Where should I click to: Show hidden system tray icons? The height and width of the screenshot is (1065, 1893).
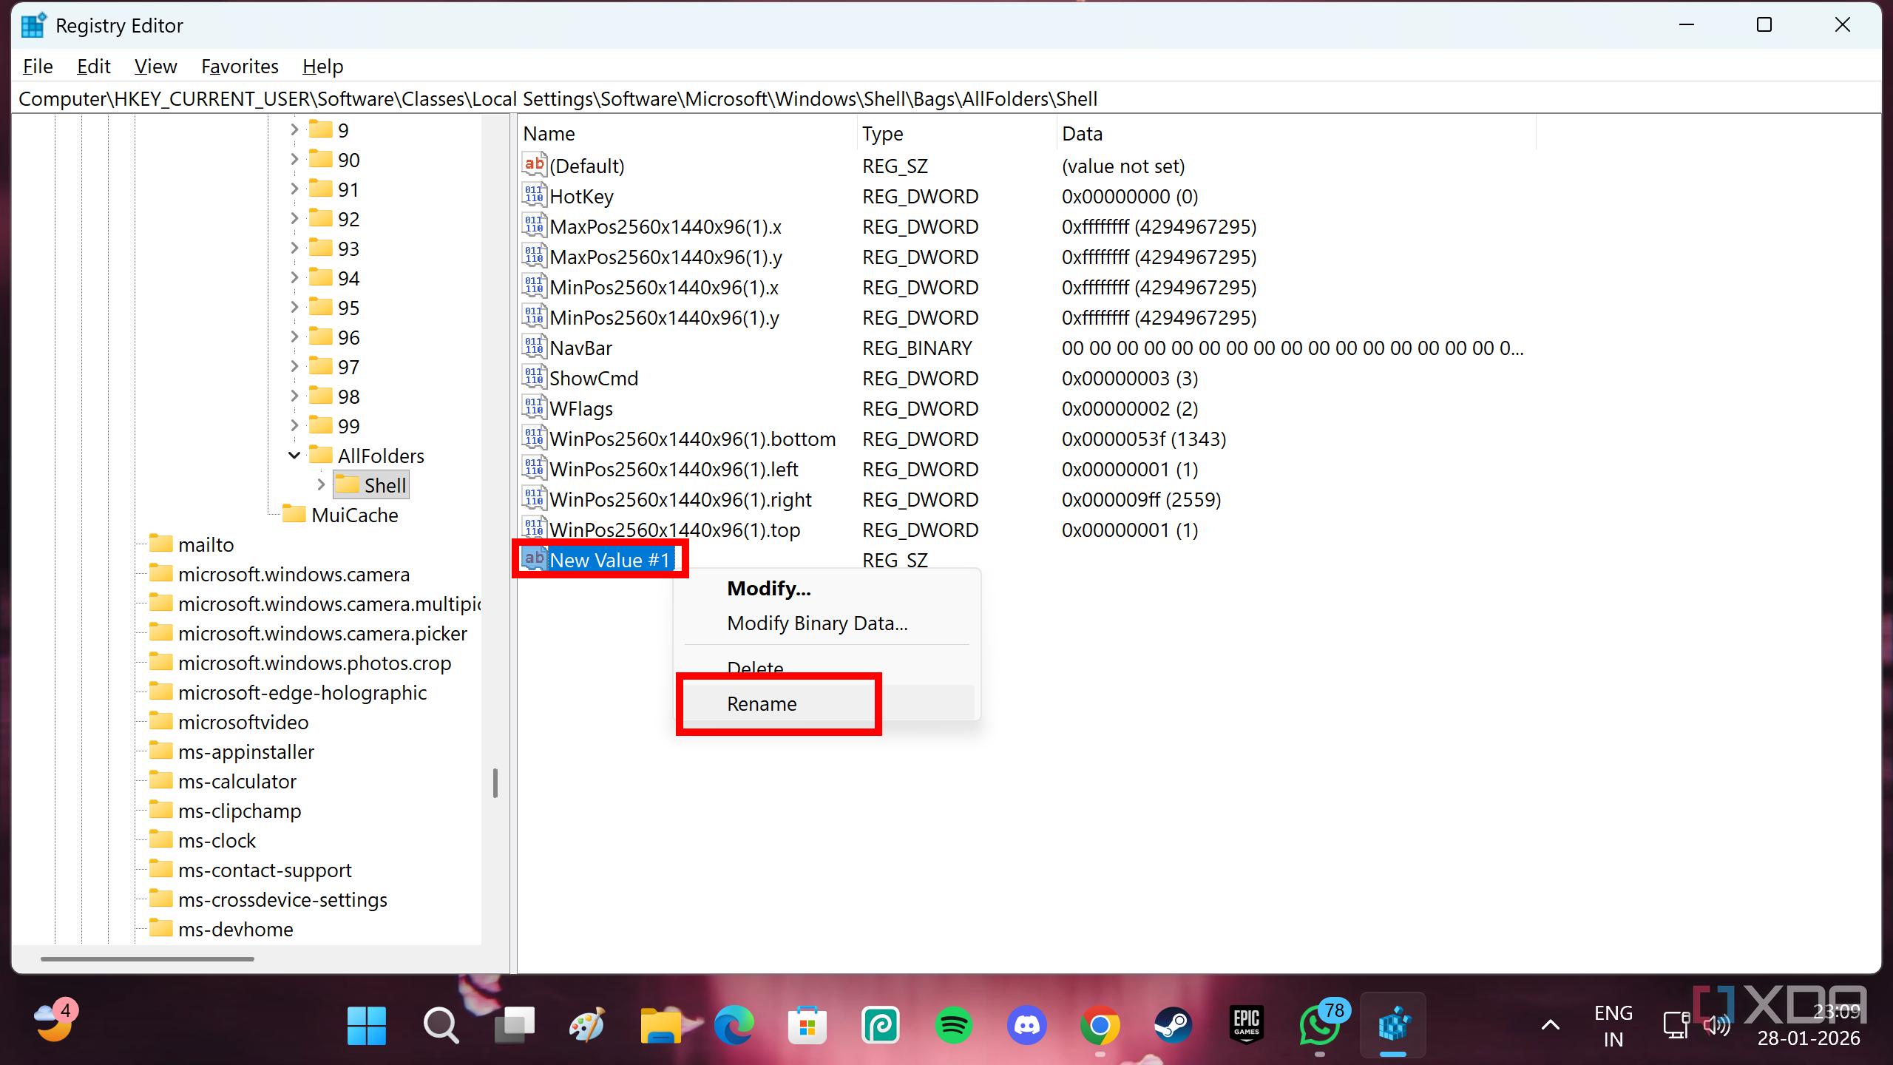(x=1551, y=1025)
